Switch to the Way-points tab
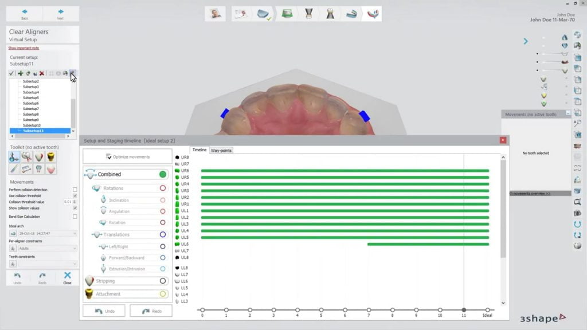Image resolution: width=587 pixels, height=330 pixels. coord(221,150)
